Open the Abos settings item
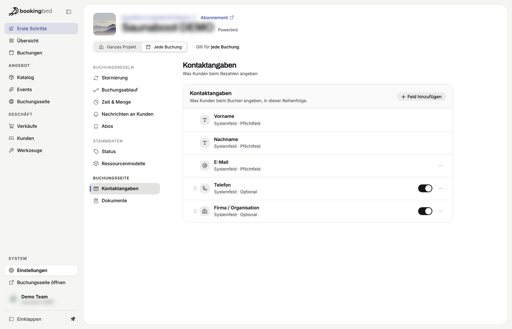This screenshot has height=329, width=512. tap(124, 126)
